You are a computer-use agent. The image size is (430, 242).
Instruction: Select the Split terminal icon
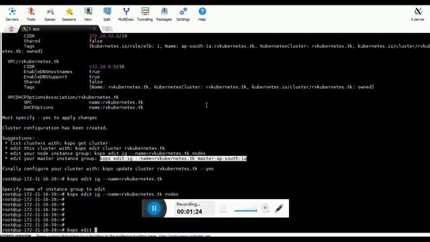click(x=107, y=14)
